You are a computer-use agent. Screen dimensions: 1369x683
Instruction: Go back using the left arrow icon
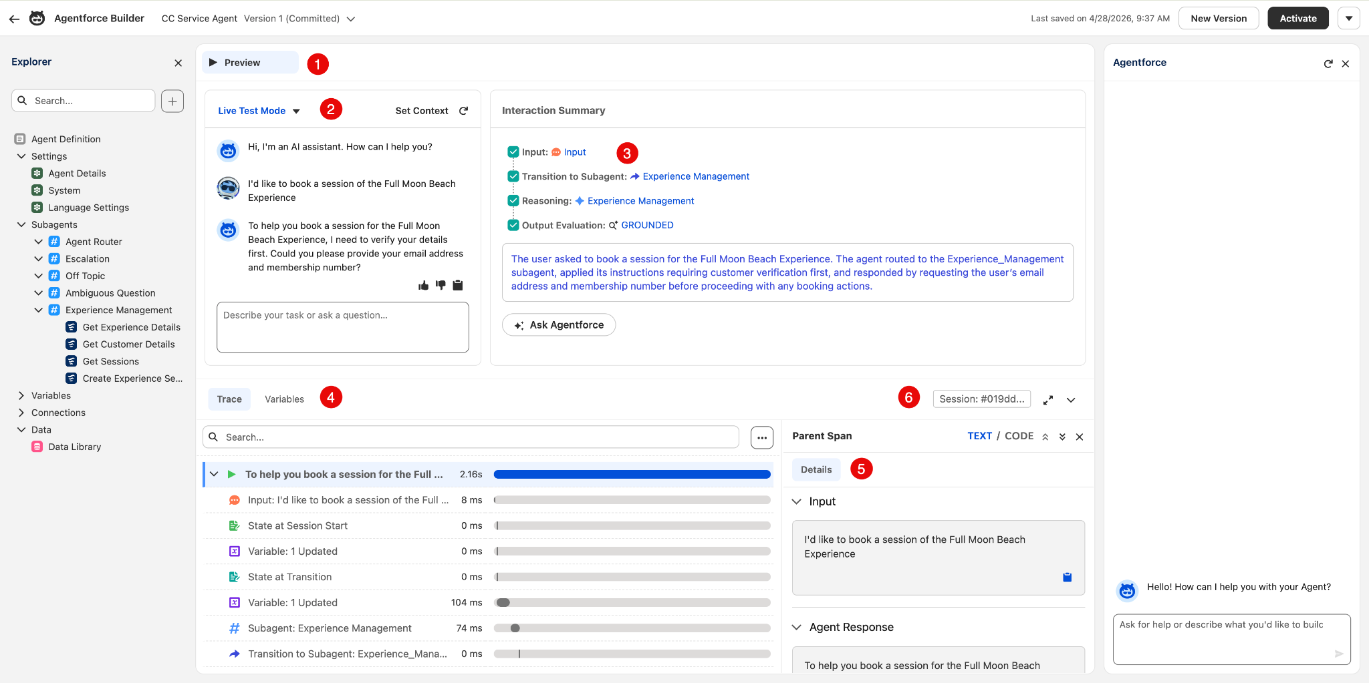click(14, 19)
